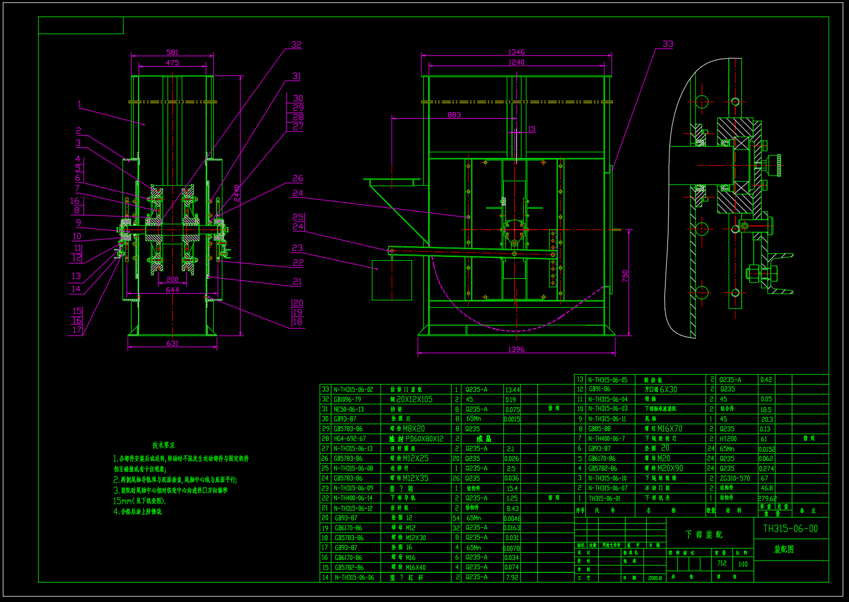
Task: Click the total weight value 712
Action: (721, 563)
